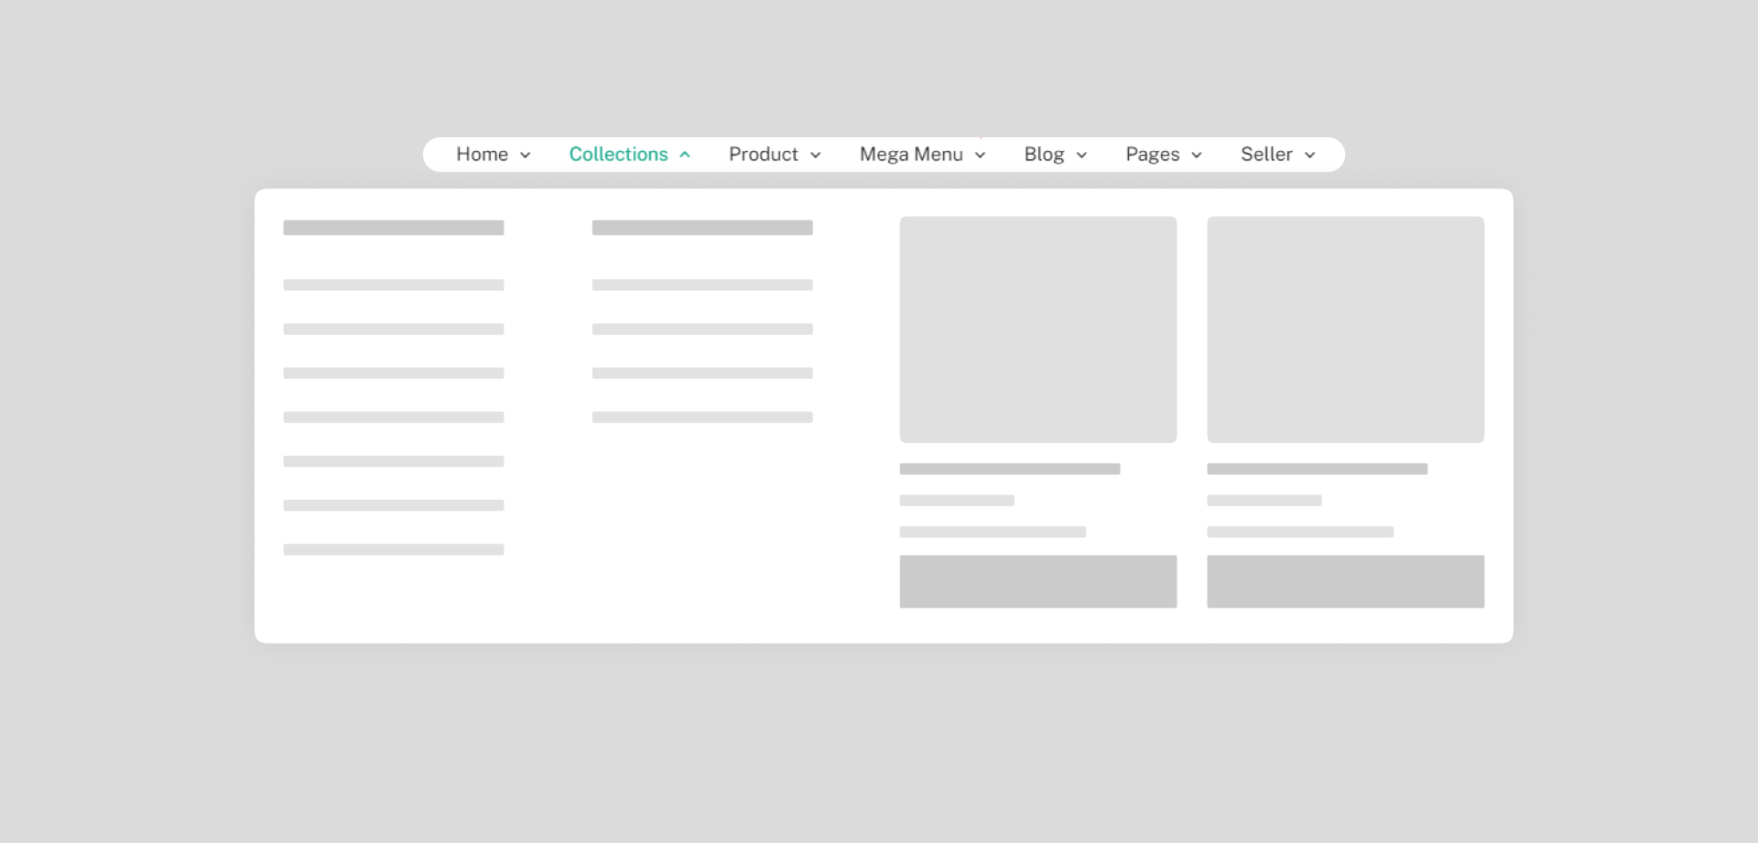Open the Pages menu label
The width and height of the screenshot is (1758, 843).
point(1152,155)
